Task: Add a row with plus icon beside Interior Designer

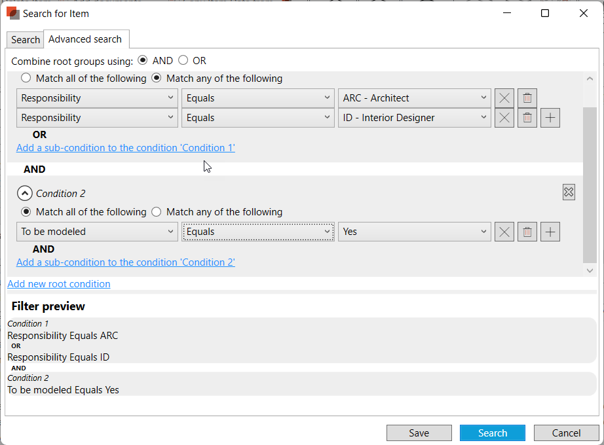Action: (x=550, y=118)
